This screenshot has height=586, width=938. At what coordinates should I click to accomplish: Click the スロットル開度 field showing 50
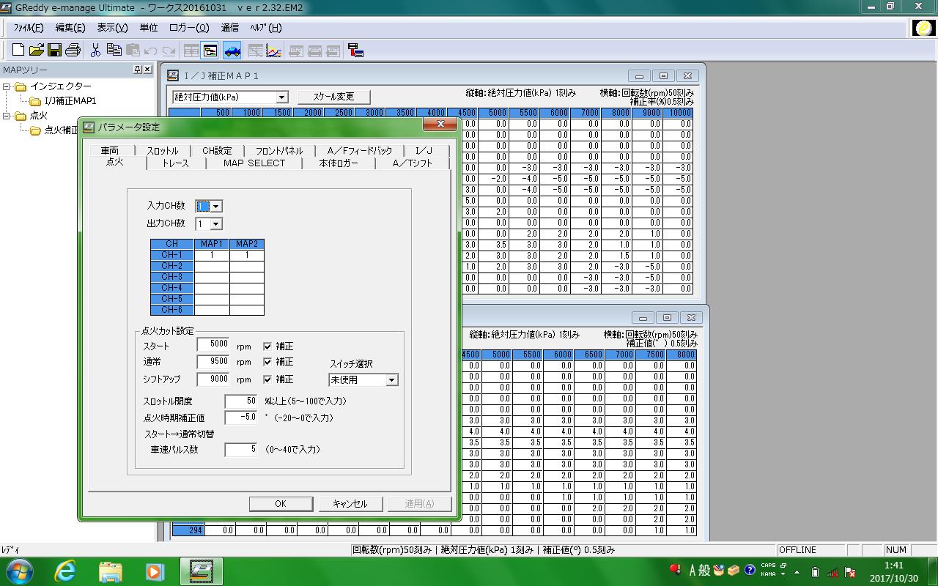[241, 401]
